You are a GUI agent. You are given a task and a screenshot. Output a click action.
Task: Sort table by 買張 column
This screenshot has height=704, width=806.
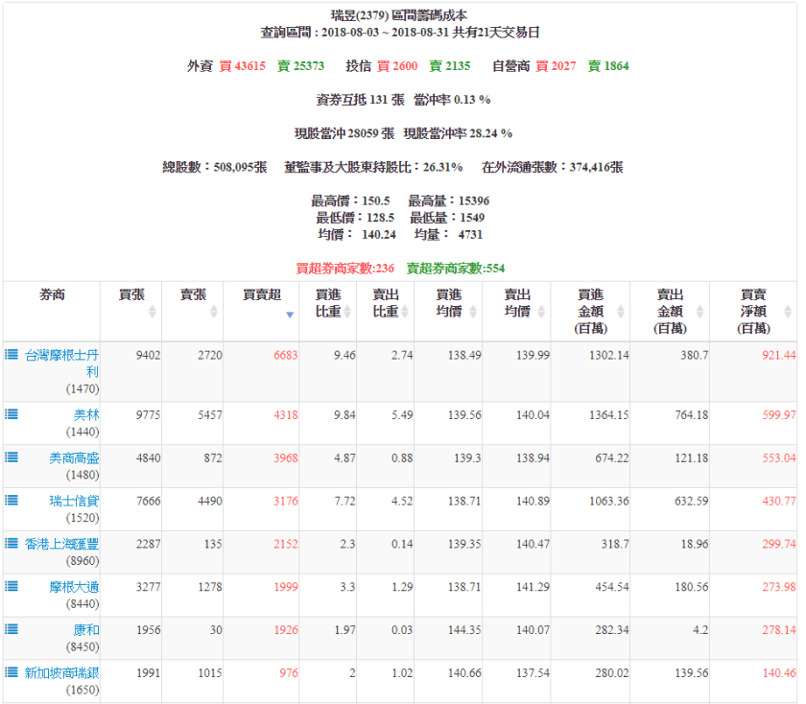(131, 311)
